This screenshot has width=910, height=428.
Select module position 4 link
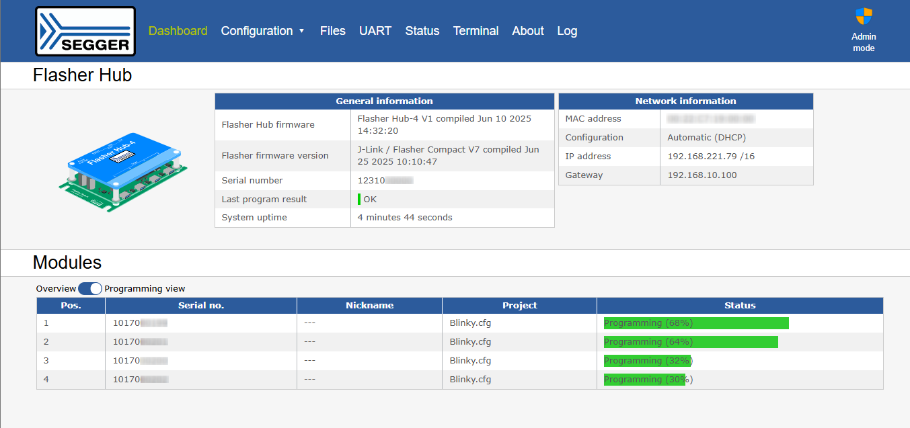coord(46,380)
